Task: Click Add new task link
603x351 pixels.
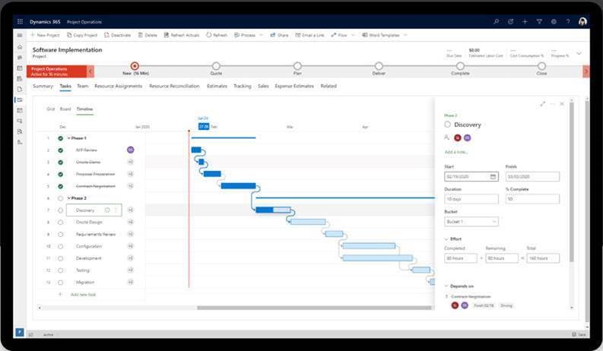Action: tap(84, 294)
